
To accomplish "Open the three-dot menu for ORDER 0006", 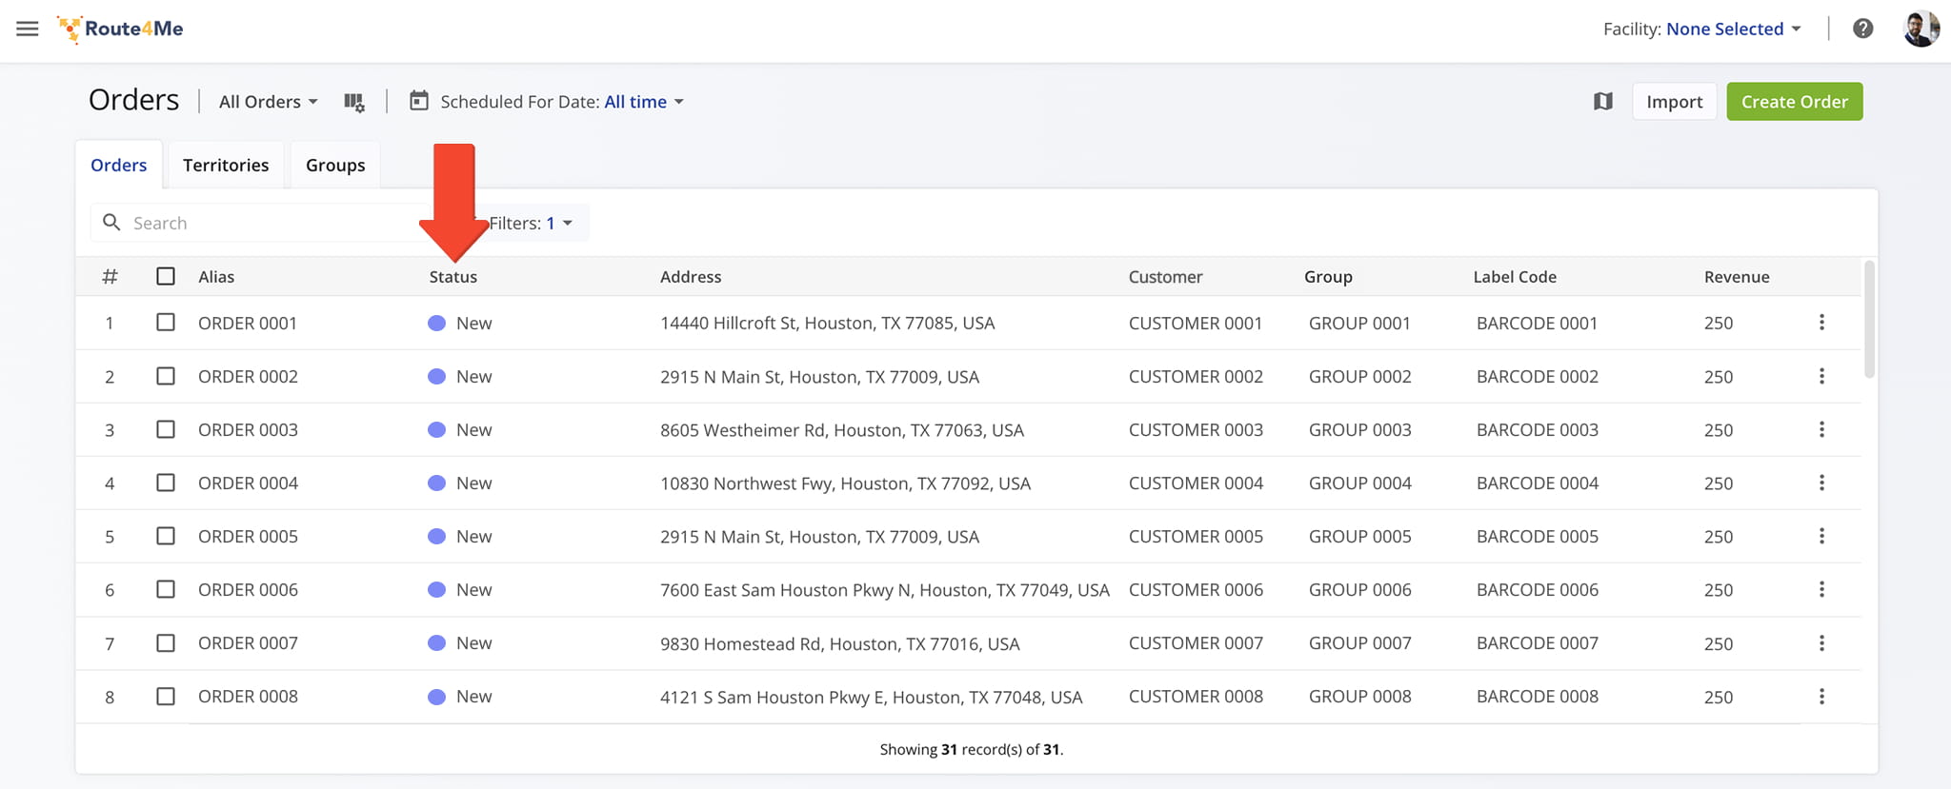I will tap(1821, 589).
